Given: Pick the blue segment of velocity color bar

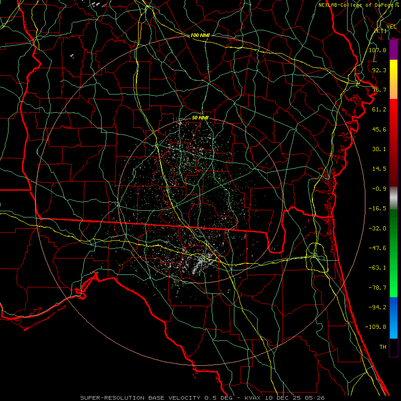Looking at the screenshot, I should point(393,318).
